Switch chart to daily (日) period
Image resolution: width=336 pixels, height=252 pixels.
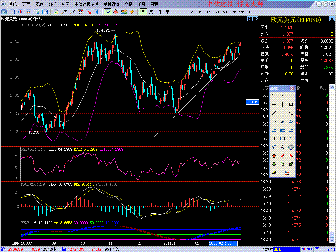[x=143, y=12]
